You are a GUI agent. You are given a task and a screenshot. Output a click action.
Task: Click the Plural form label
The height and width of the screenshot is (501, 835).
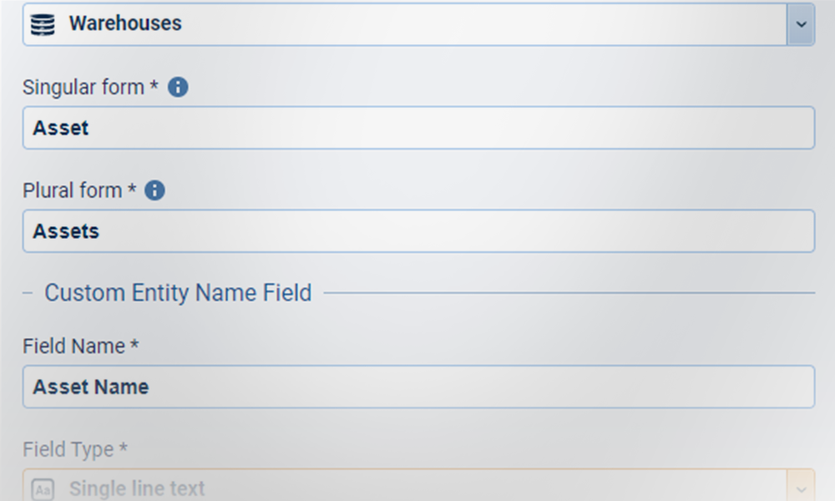pyautogui.click(x=73, y=190)
